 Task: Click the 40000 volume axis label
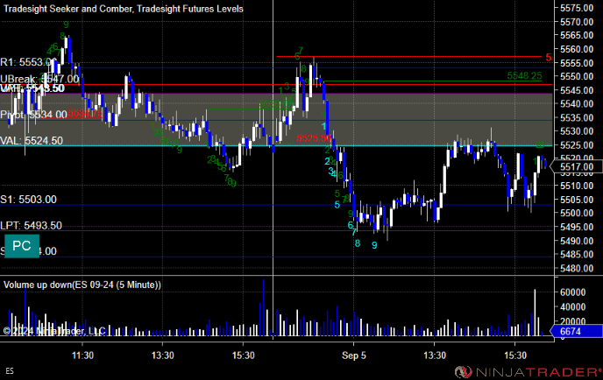click(x=572, y=307)
